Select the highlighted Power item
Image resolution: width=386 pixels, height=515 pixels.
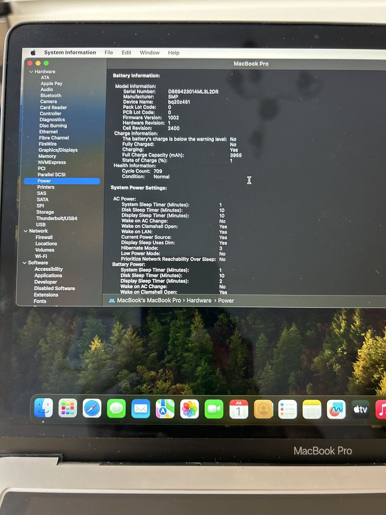point(62,181)
